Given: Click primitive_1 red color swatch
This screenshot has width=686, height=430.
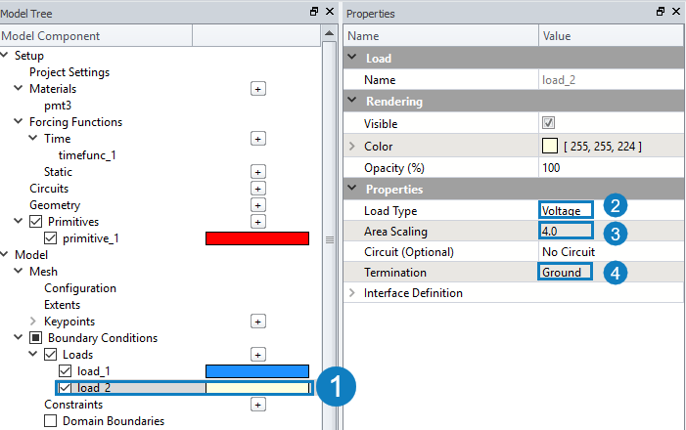Looking at the screenshot, I should click(257, 238).
